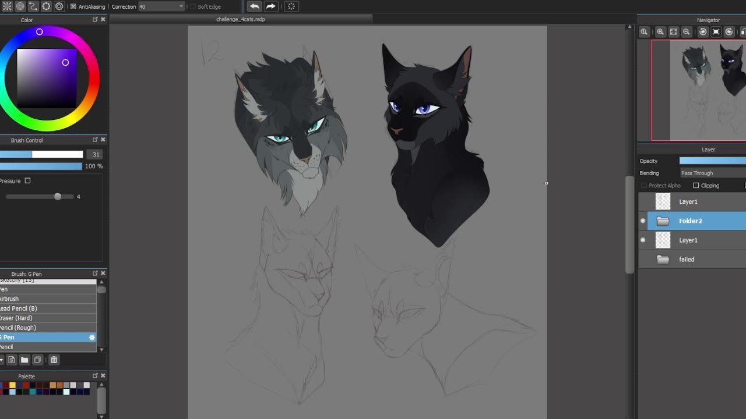Toggle the AntiAliasing checkbox

(73, 6)
